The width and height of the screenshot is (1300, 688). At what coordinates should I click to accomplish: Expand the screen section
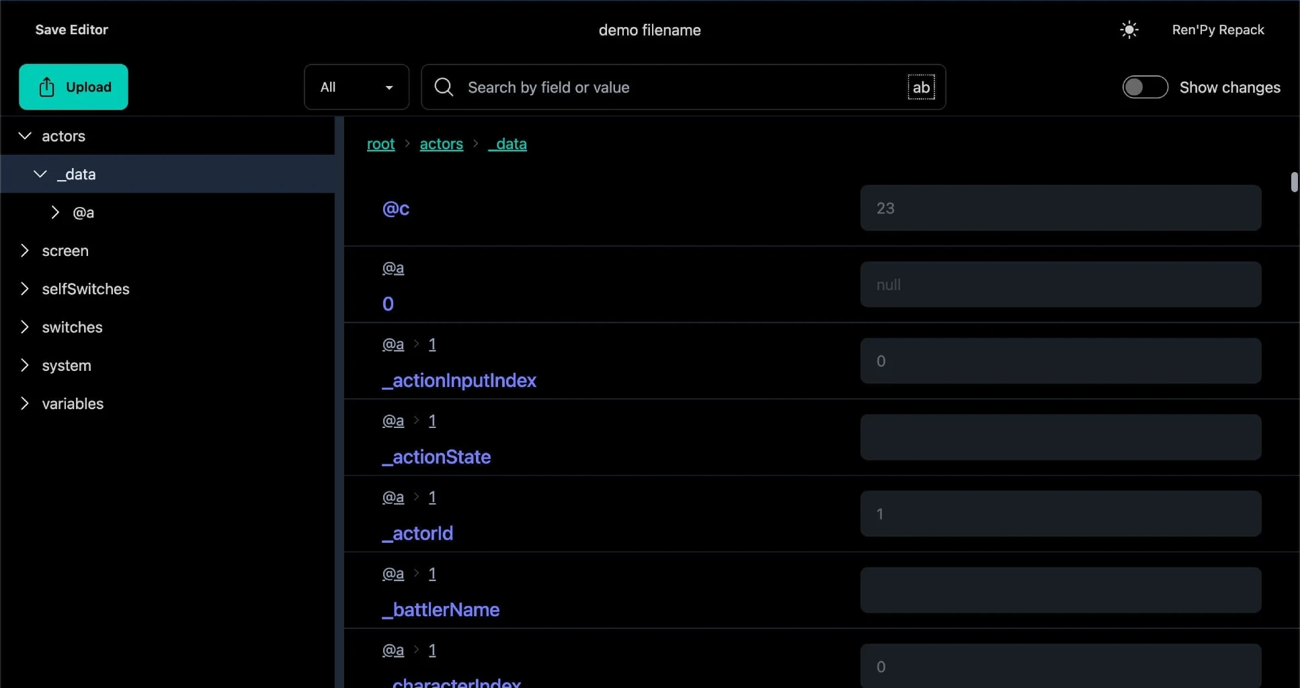coord(25,251)
